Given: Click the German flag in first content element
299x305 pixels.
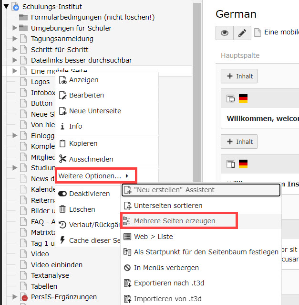Looking at the screenshot, I should click(243, 99).
